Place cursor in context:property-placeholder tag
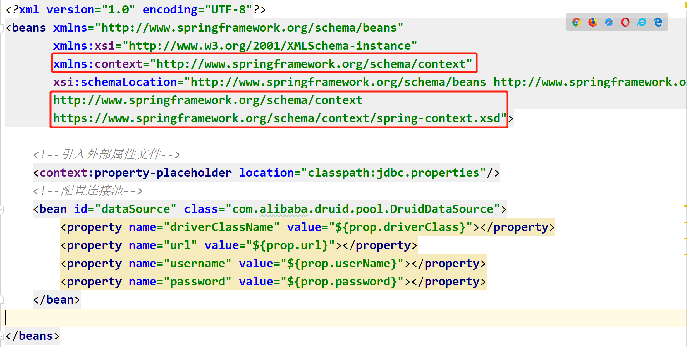The width and height of the screenshot is (687, 347). point(135,173)
